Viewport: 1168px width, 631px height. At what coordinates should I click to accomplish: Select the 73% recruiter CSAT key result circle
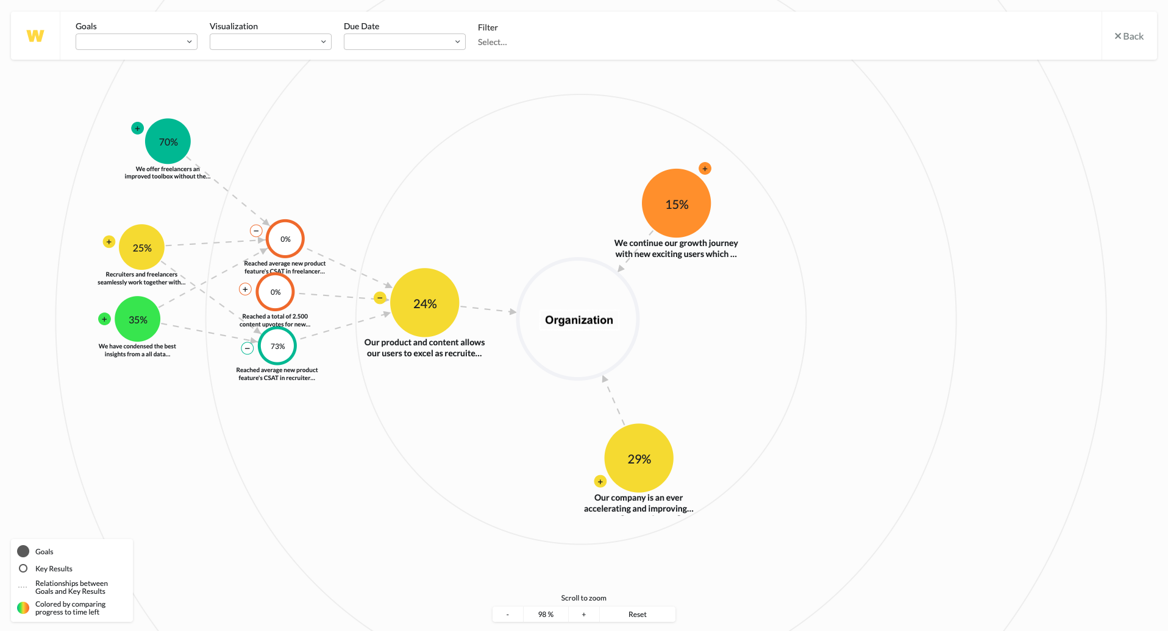click(277, 346)
